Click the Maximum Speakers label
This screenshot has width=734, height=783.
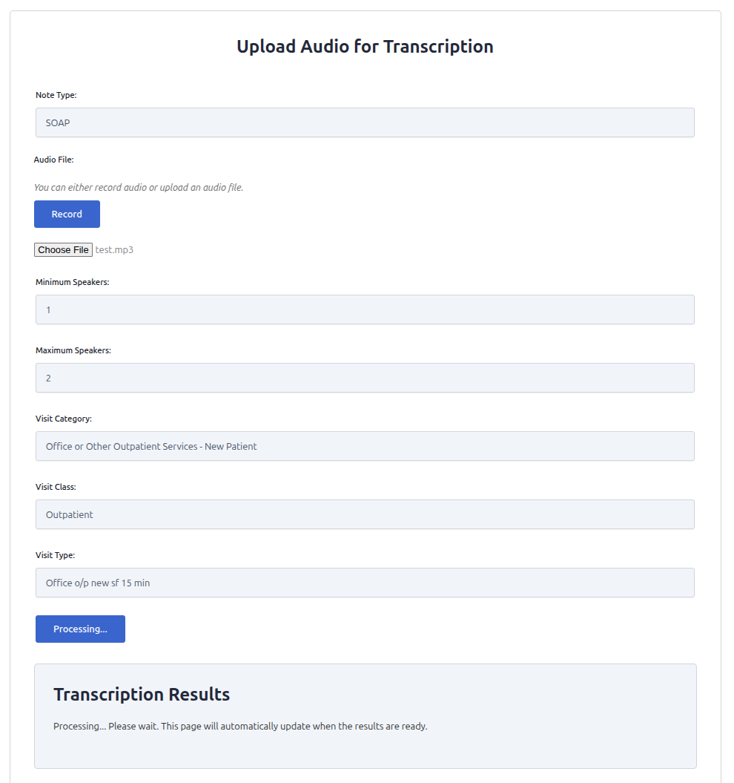pos(73,350)
